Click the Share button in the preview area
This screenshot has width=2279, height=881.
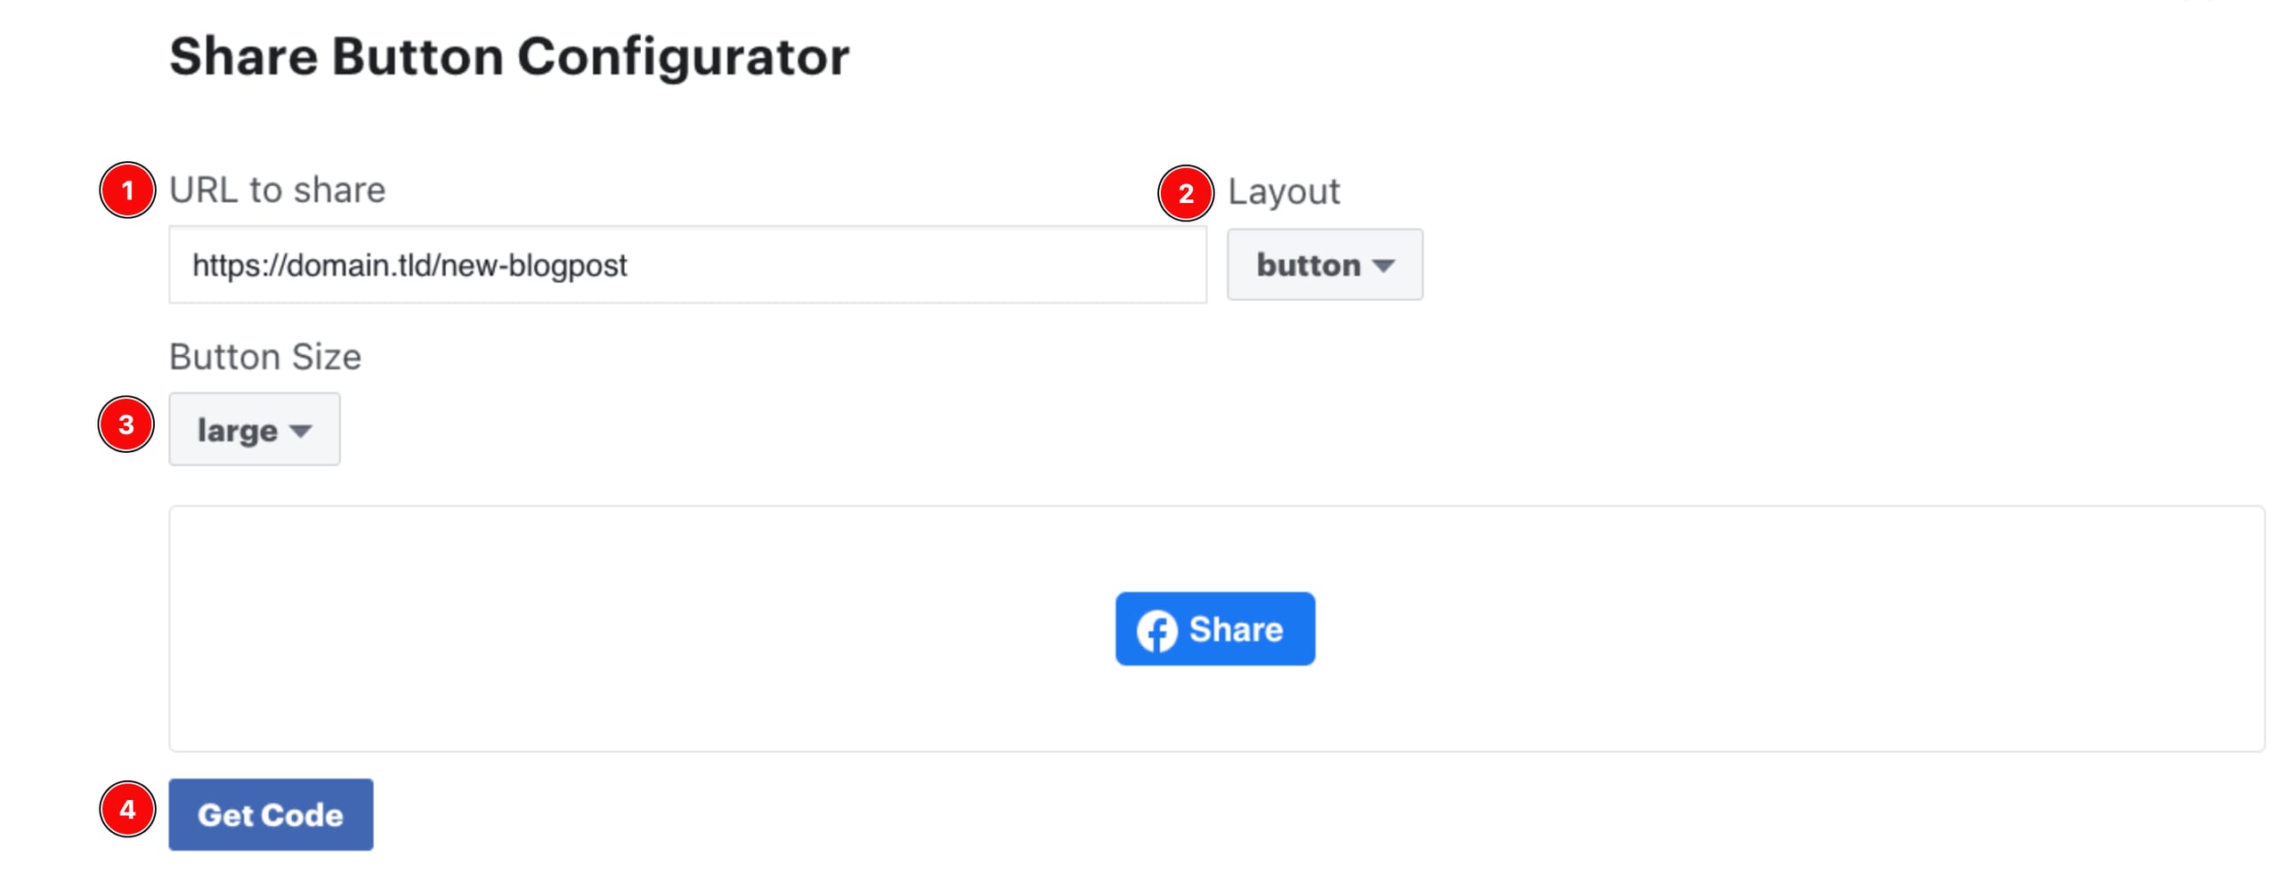1213,629
